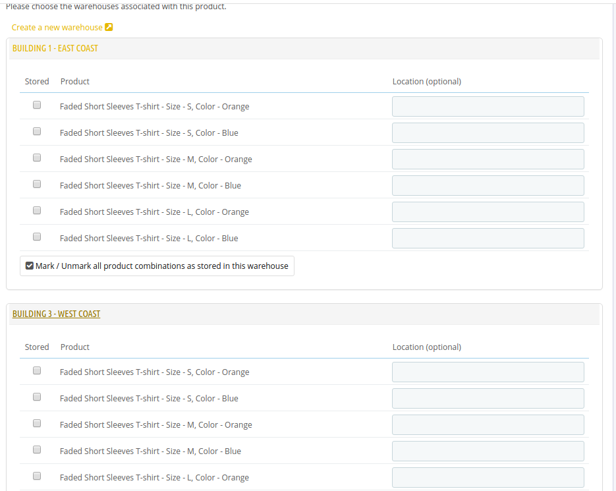Viewport: 616px width, 491px height.
Task: Open the Building 3 - West Coast heading link
Action: pyautogui.click(x=56, y=314)
